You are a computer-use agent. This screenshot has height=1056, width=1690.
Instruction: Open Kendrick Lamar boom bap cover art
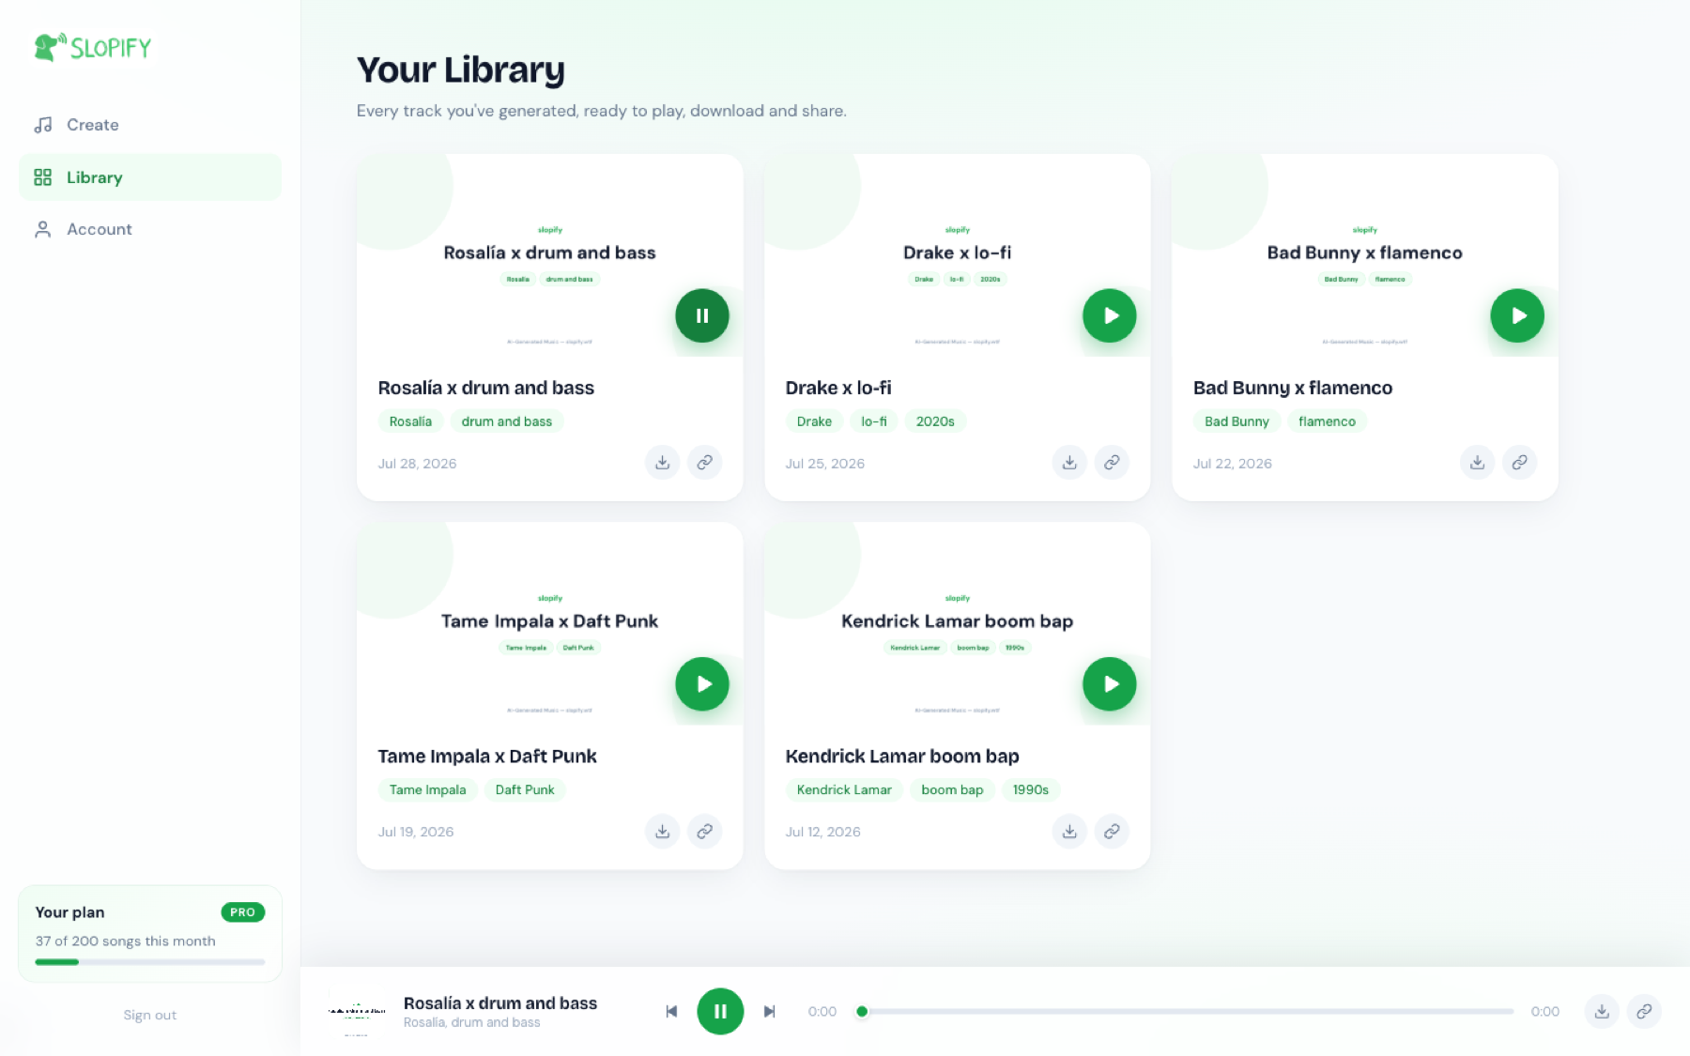click(957, 624)
